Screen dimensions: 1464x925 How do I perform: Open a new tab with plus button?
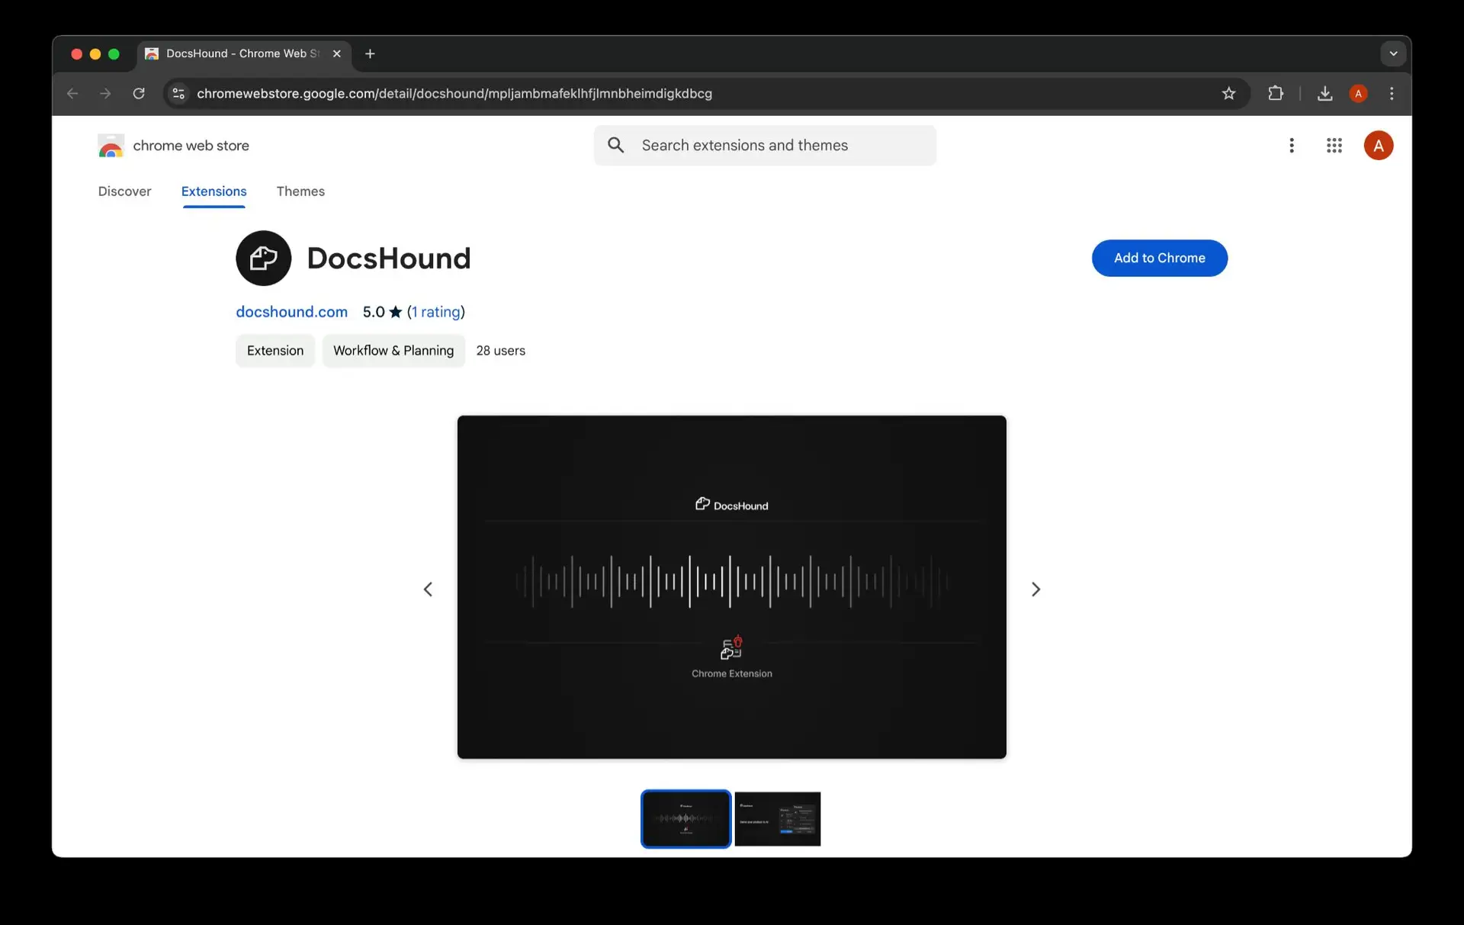point(370,53)
